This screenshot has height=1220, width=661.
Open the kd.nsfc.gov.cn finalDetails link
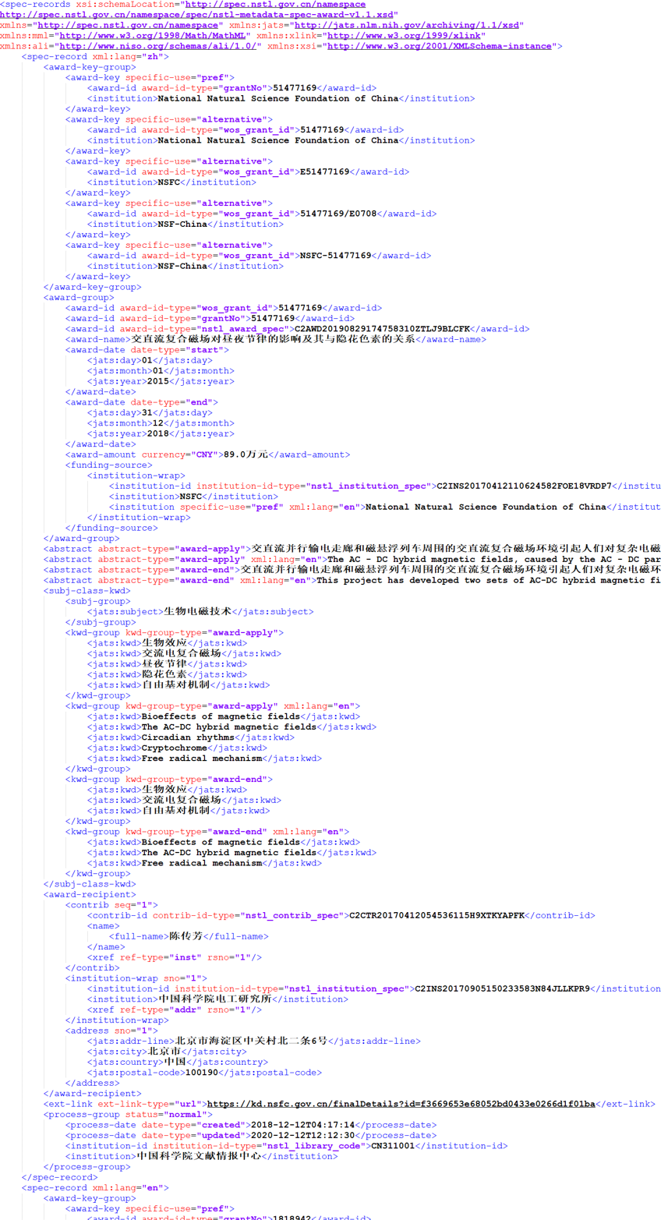[400, 1104]
